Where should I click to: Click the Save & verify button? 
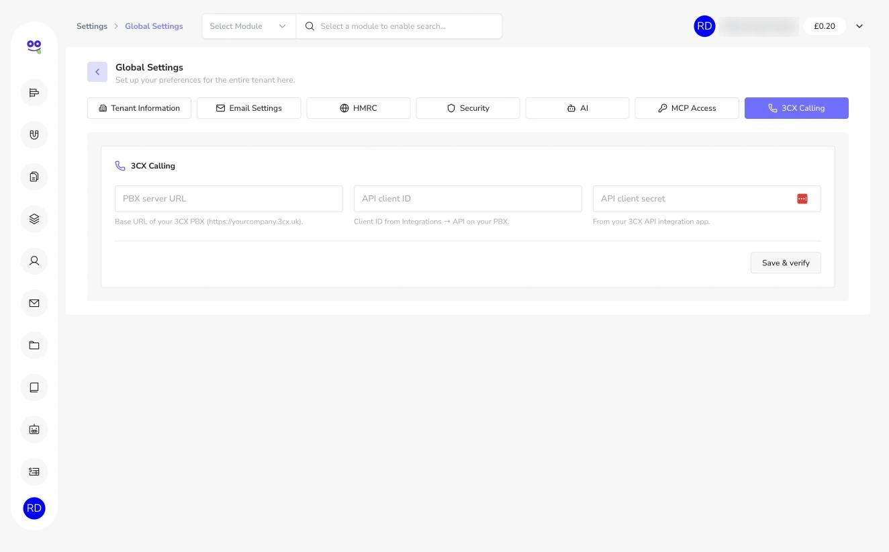(786, 263)
